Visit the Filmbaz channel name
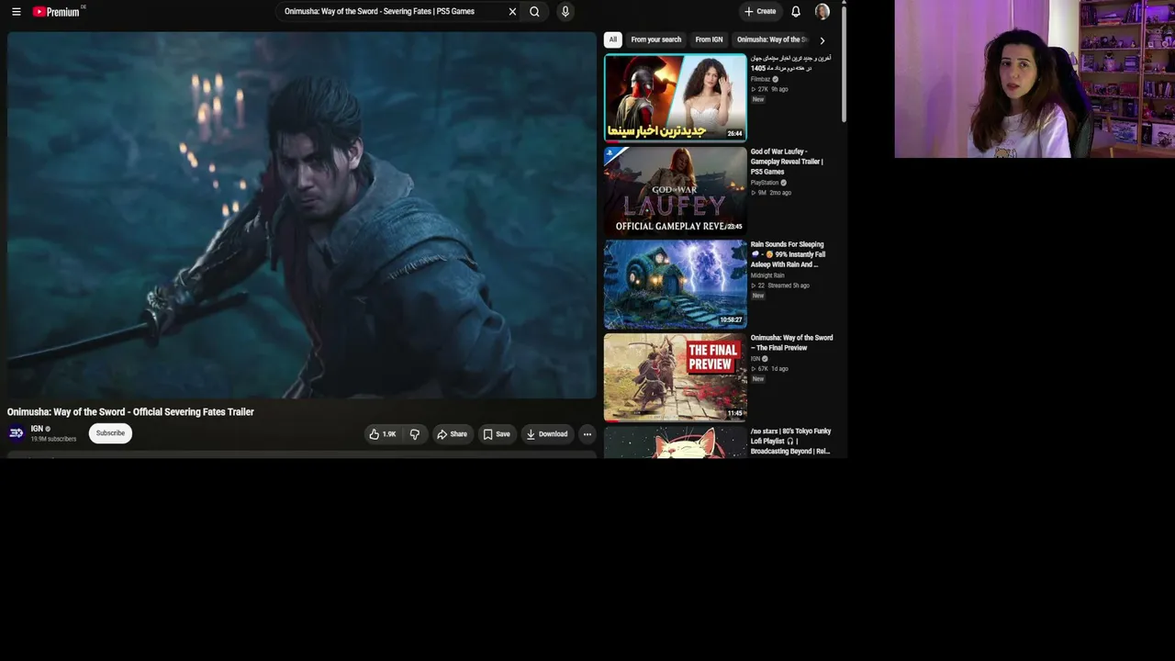 pos(760,79)
